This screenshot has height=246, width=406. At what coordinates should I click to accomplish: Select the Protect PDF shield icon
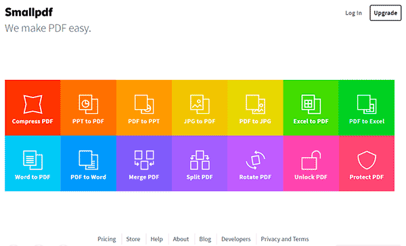coord(367,160)
